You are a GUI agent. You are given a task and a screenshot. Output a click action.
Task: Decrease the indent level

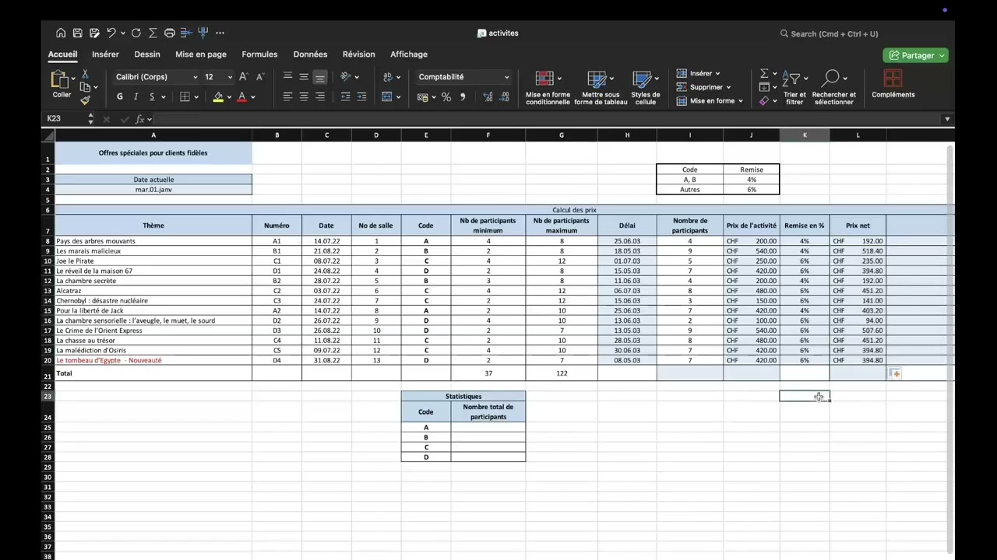pos(345,96)
